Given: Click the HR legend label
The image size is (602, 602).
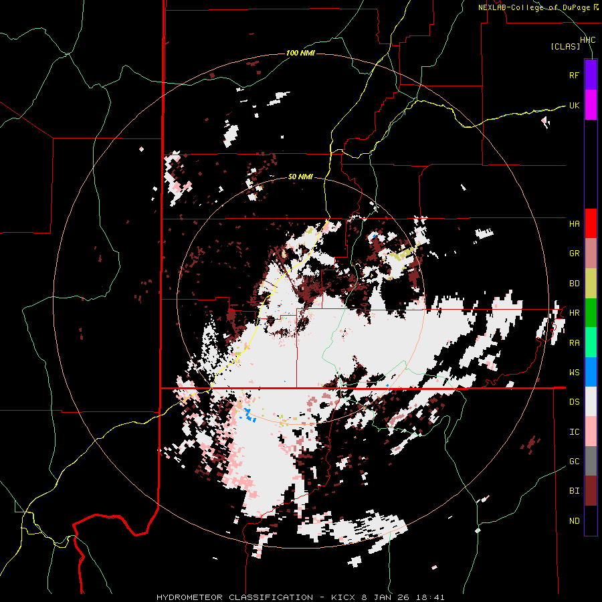Looking at the screenshot, I should click(575, 313).
